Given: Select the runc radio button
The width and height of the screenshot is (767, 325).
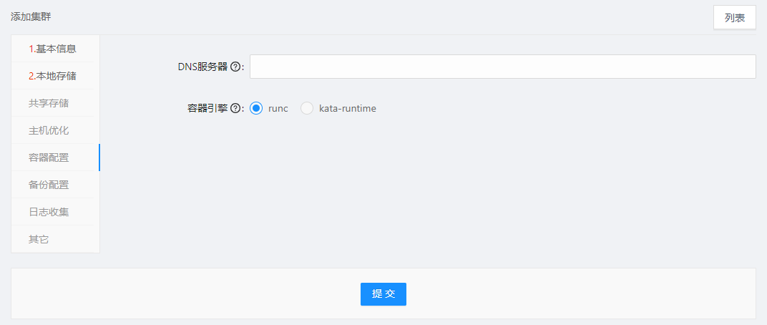Looking at the screenshot, I should [256, 108].
